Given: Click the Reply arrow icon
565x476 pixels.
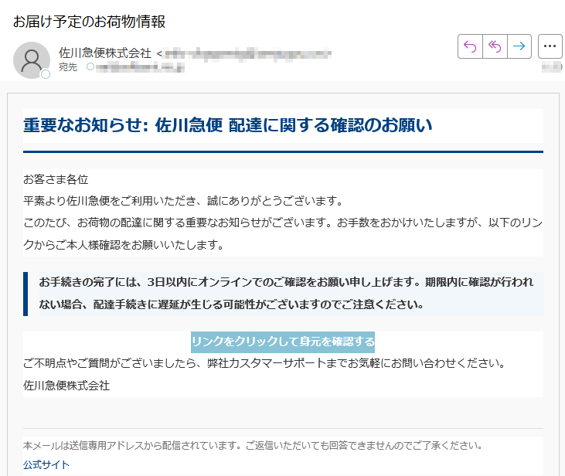Looking at the screenshot, I should tap(470, 46).
